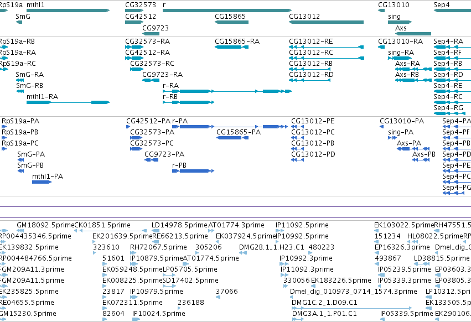Select transcript RpS19a-RB label
This screenshot has height=322, width=471.
(x=17, y=41)
